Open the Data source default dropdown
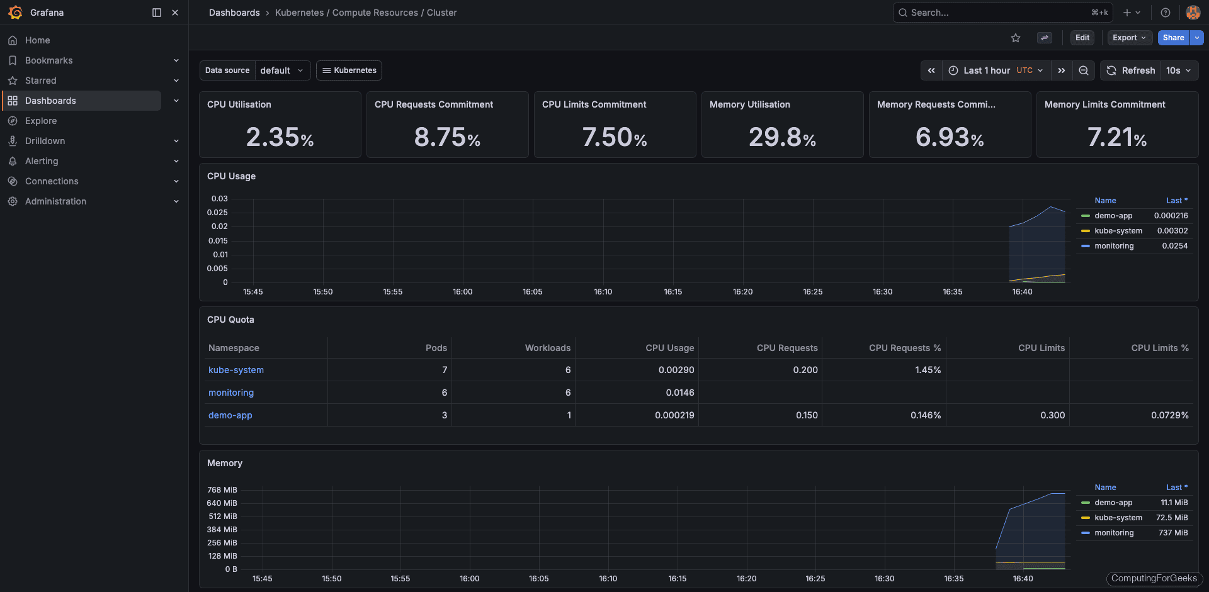Screen dimensions: 1209x592 coord(282,70)
